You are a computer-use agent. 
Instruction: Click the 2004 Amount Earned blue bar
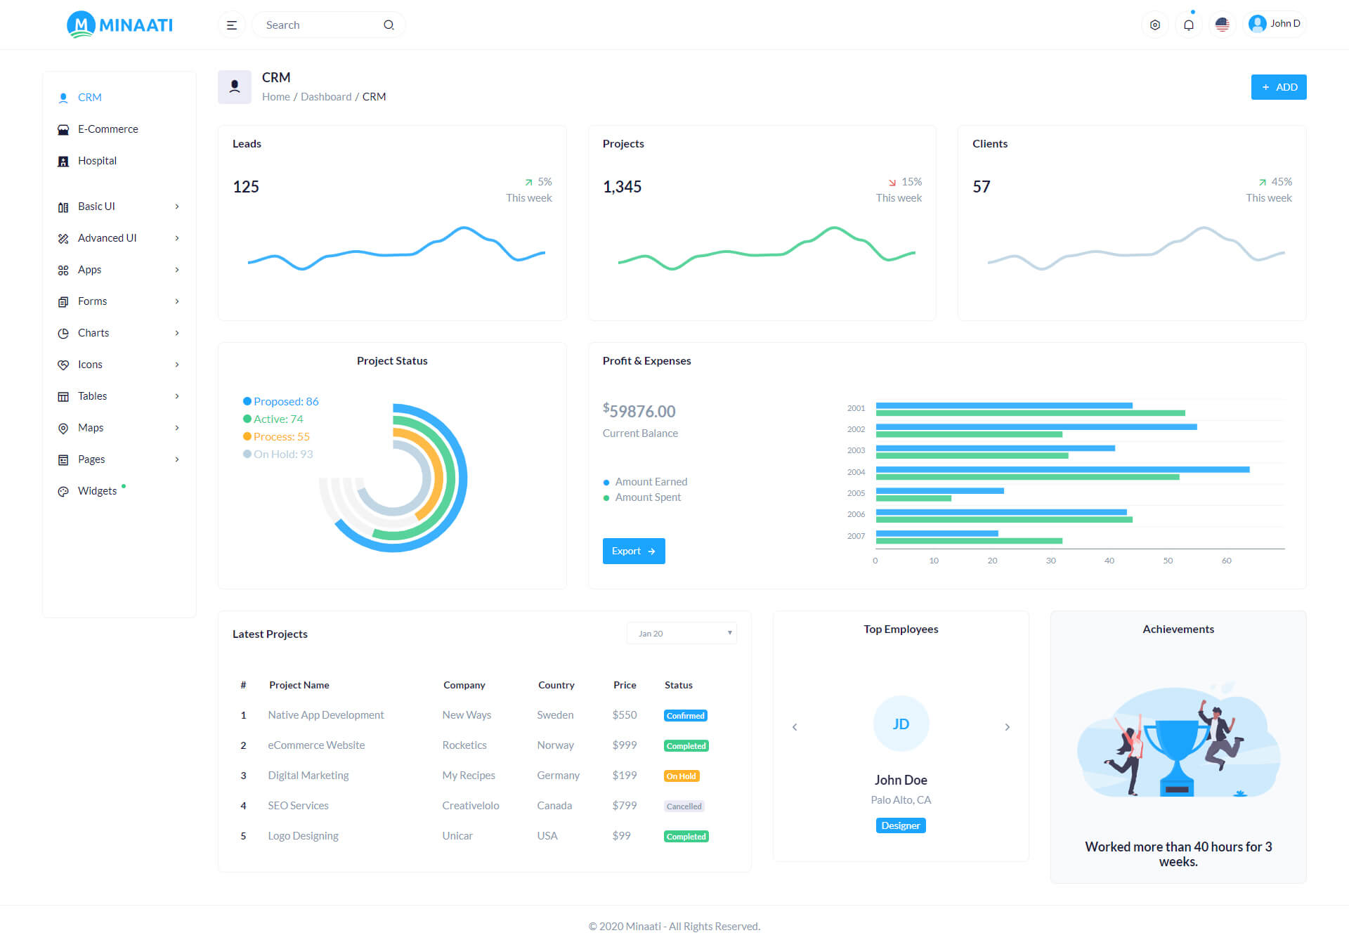click(1061, 469)
